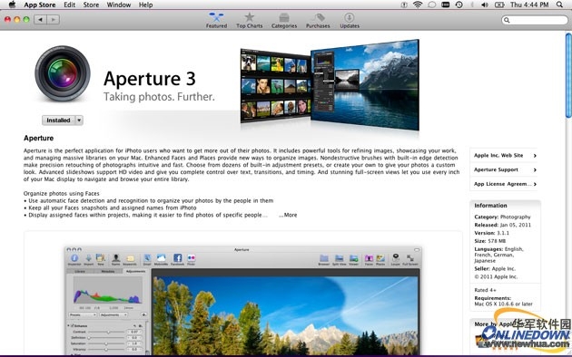View the Purchases section
Image resolution: width=572 pixels, height=357 pixels.
[318, 20]
